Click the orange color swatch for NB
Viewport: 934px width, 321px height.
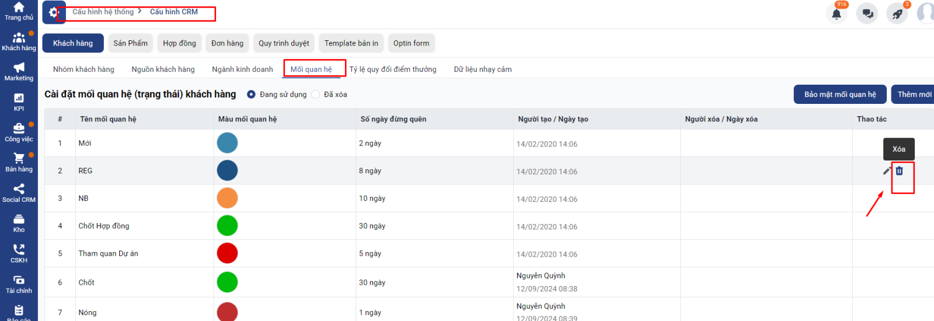click(227, 198)
